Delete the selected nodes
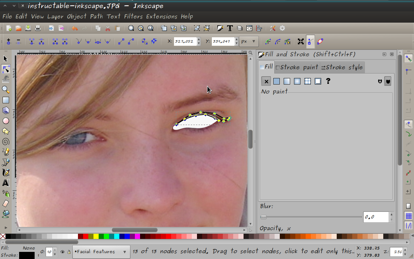This screenshot has width=414, height=259. click(x=18, y=41)
